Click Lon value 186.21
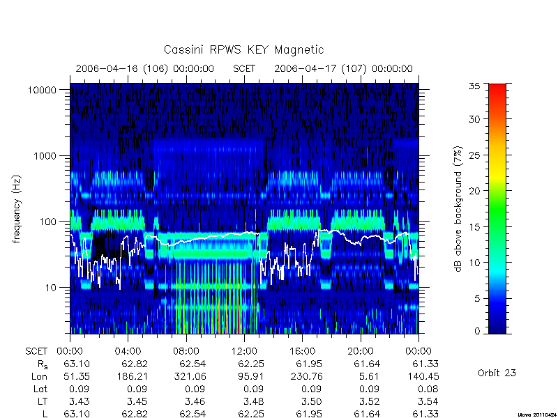 click(x=132, y=376)
